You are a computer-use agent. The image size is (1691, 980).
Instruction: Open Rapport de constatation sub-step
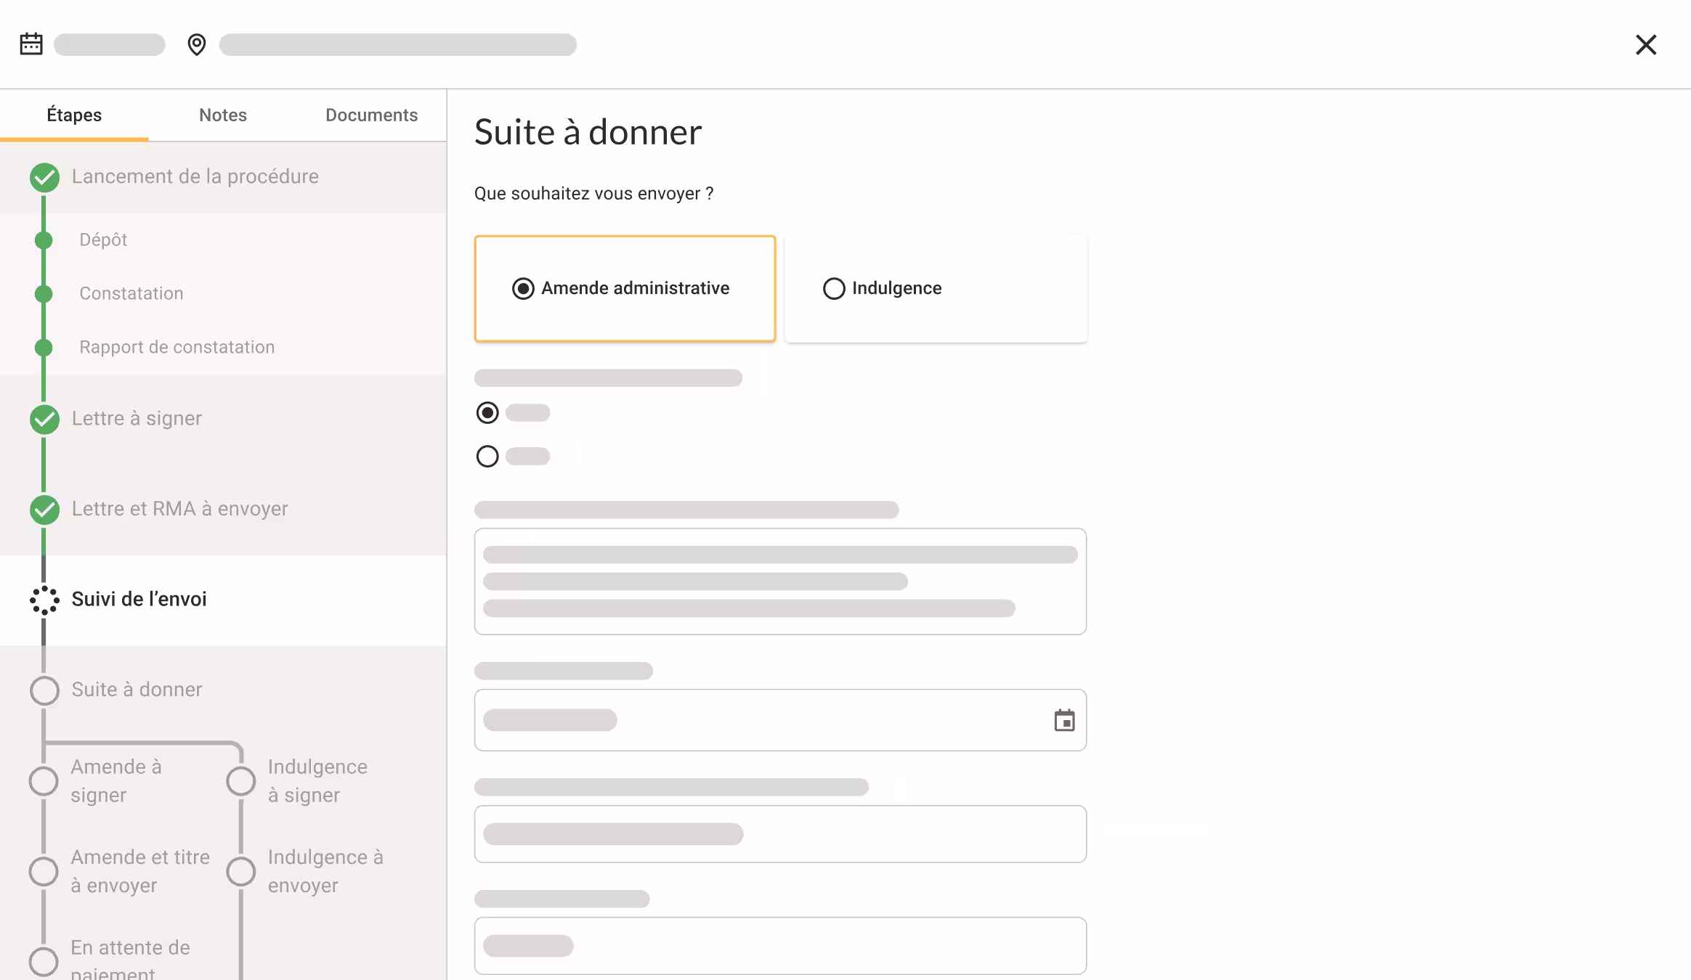[177, 347]
